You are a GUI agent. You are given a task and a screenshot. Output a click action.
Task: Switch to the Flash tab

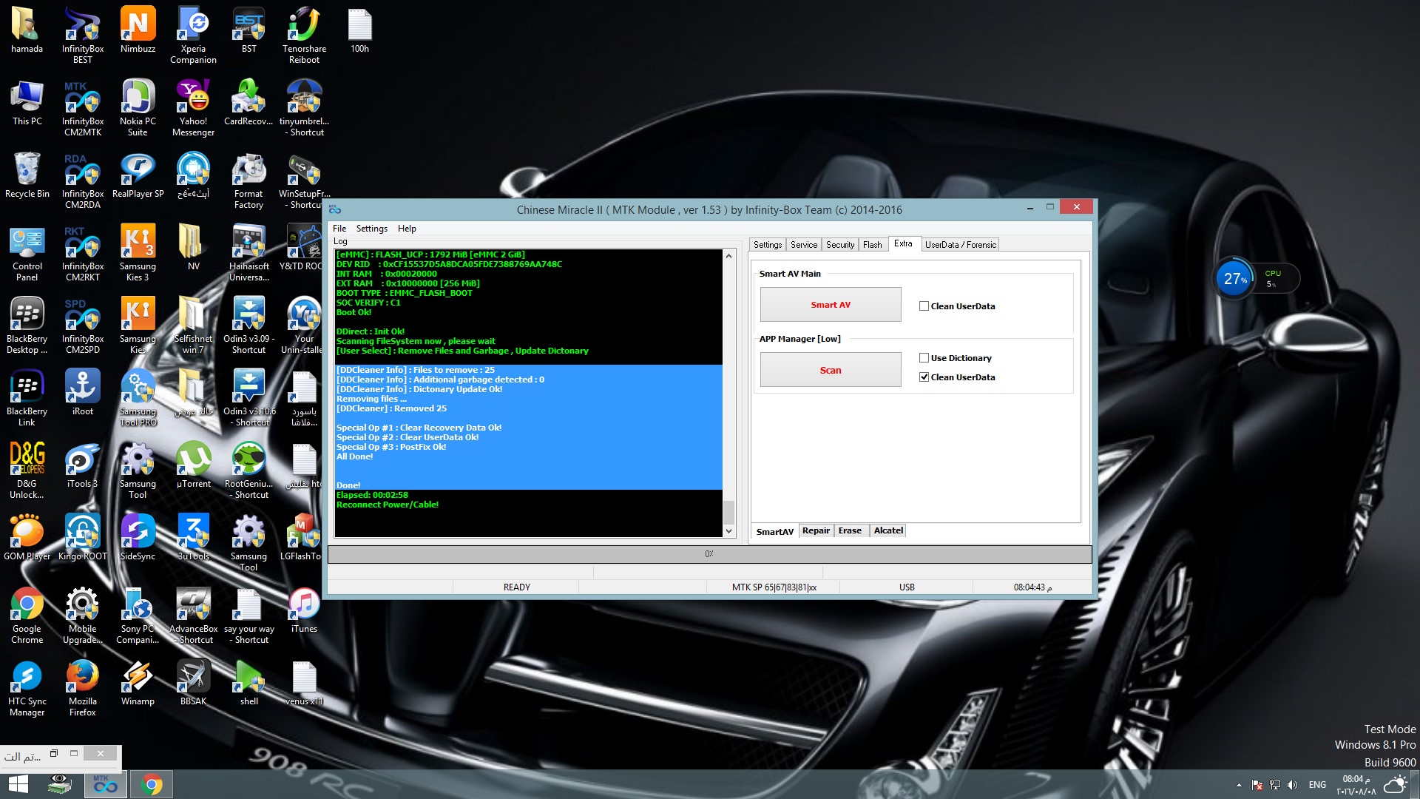tap(873, 245)
